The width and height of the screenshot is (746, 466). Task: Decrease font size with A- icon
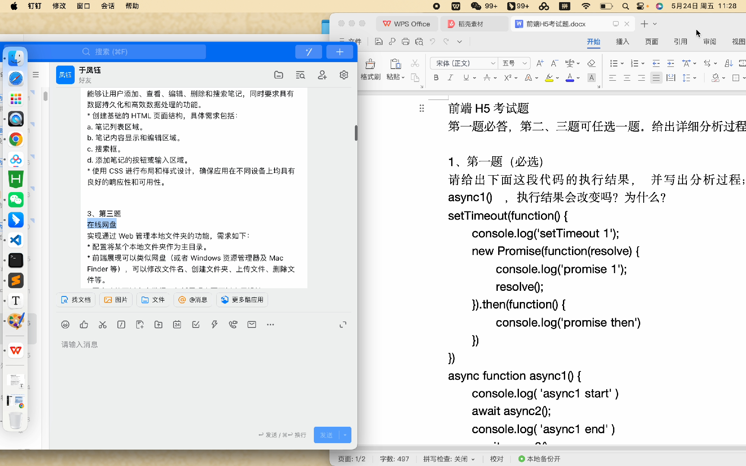point(555,63)
